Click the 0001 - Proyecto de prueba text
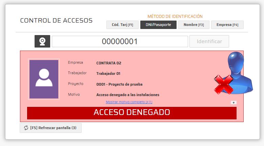This screenshot has width=264, height=146. pos(119,84)
